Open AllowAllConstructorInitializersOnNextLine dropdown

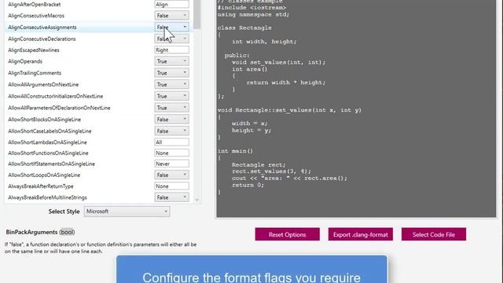(171, 96)
